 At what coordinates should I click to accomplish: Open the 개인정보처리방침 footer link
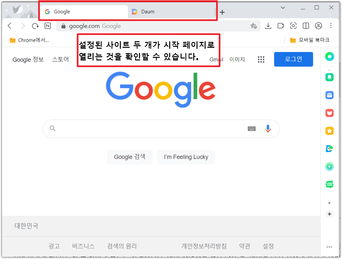204,246
